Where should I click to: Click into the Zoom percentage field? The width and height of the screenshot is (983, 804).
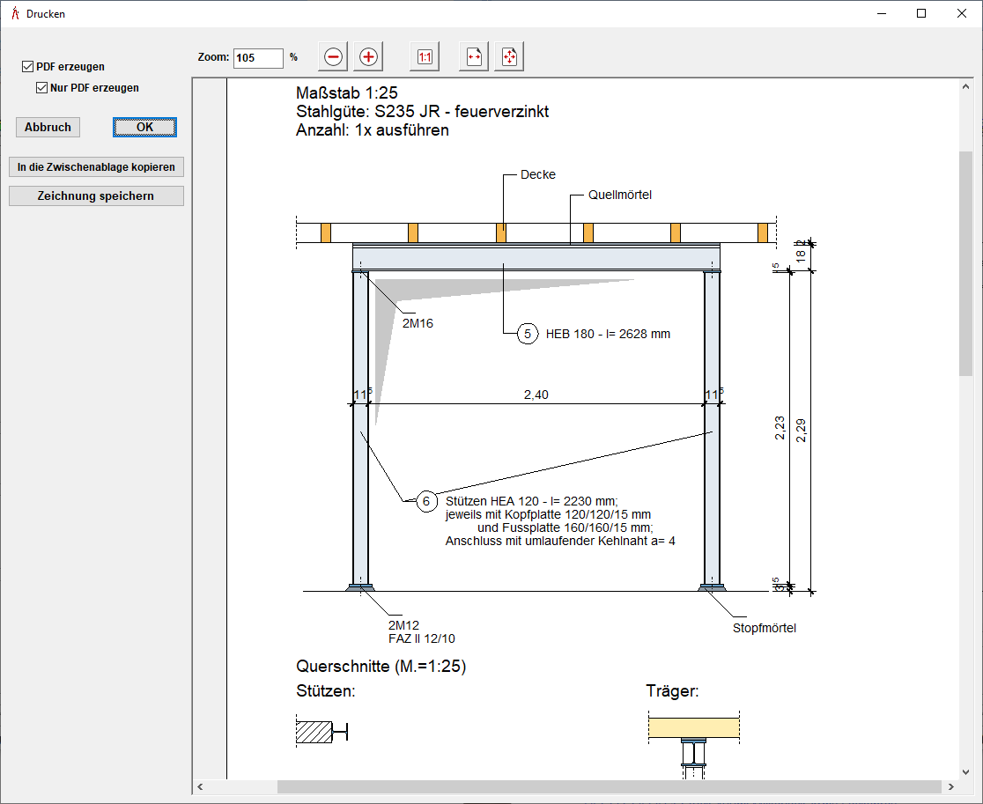coord(257,57)
